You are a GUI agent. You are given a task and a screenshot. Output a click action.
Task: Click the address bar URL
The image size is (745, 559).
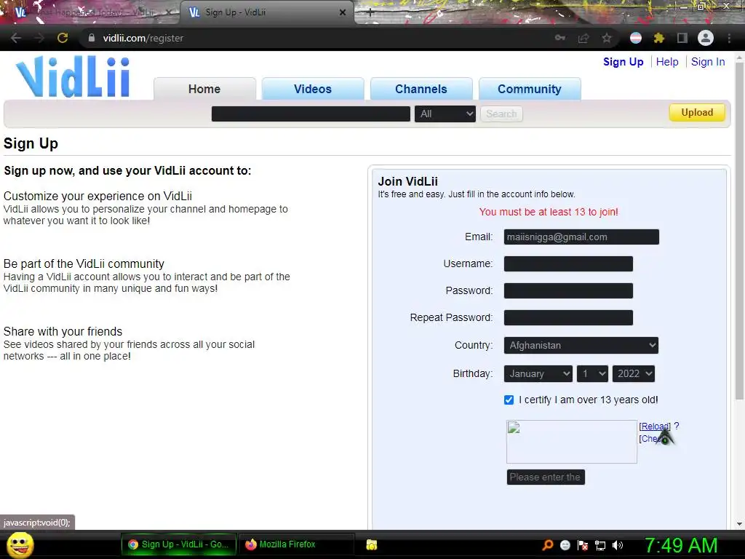pyautogui.click(x=143, y=38)
